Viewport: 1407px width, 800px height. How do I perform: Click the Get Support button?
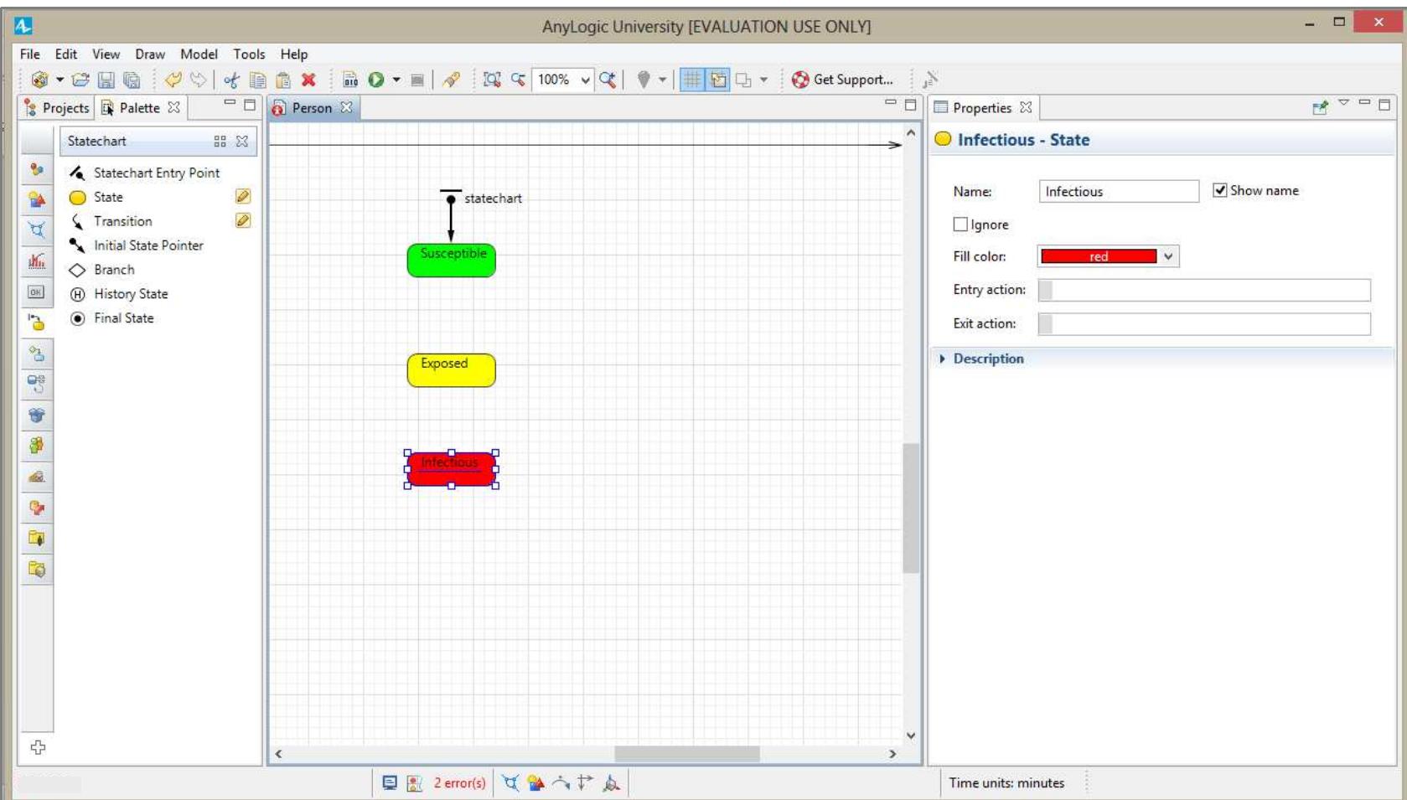(x=842, y=80)
